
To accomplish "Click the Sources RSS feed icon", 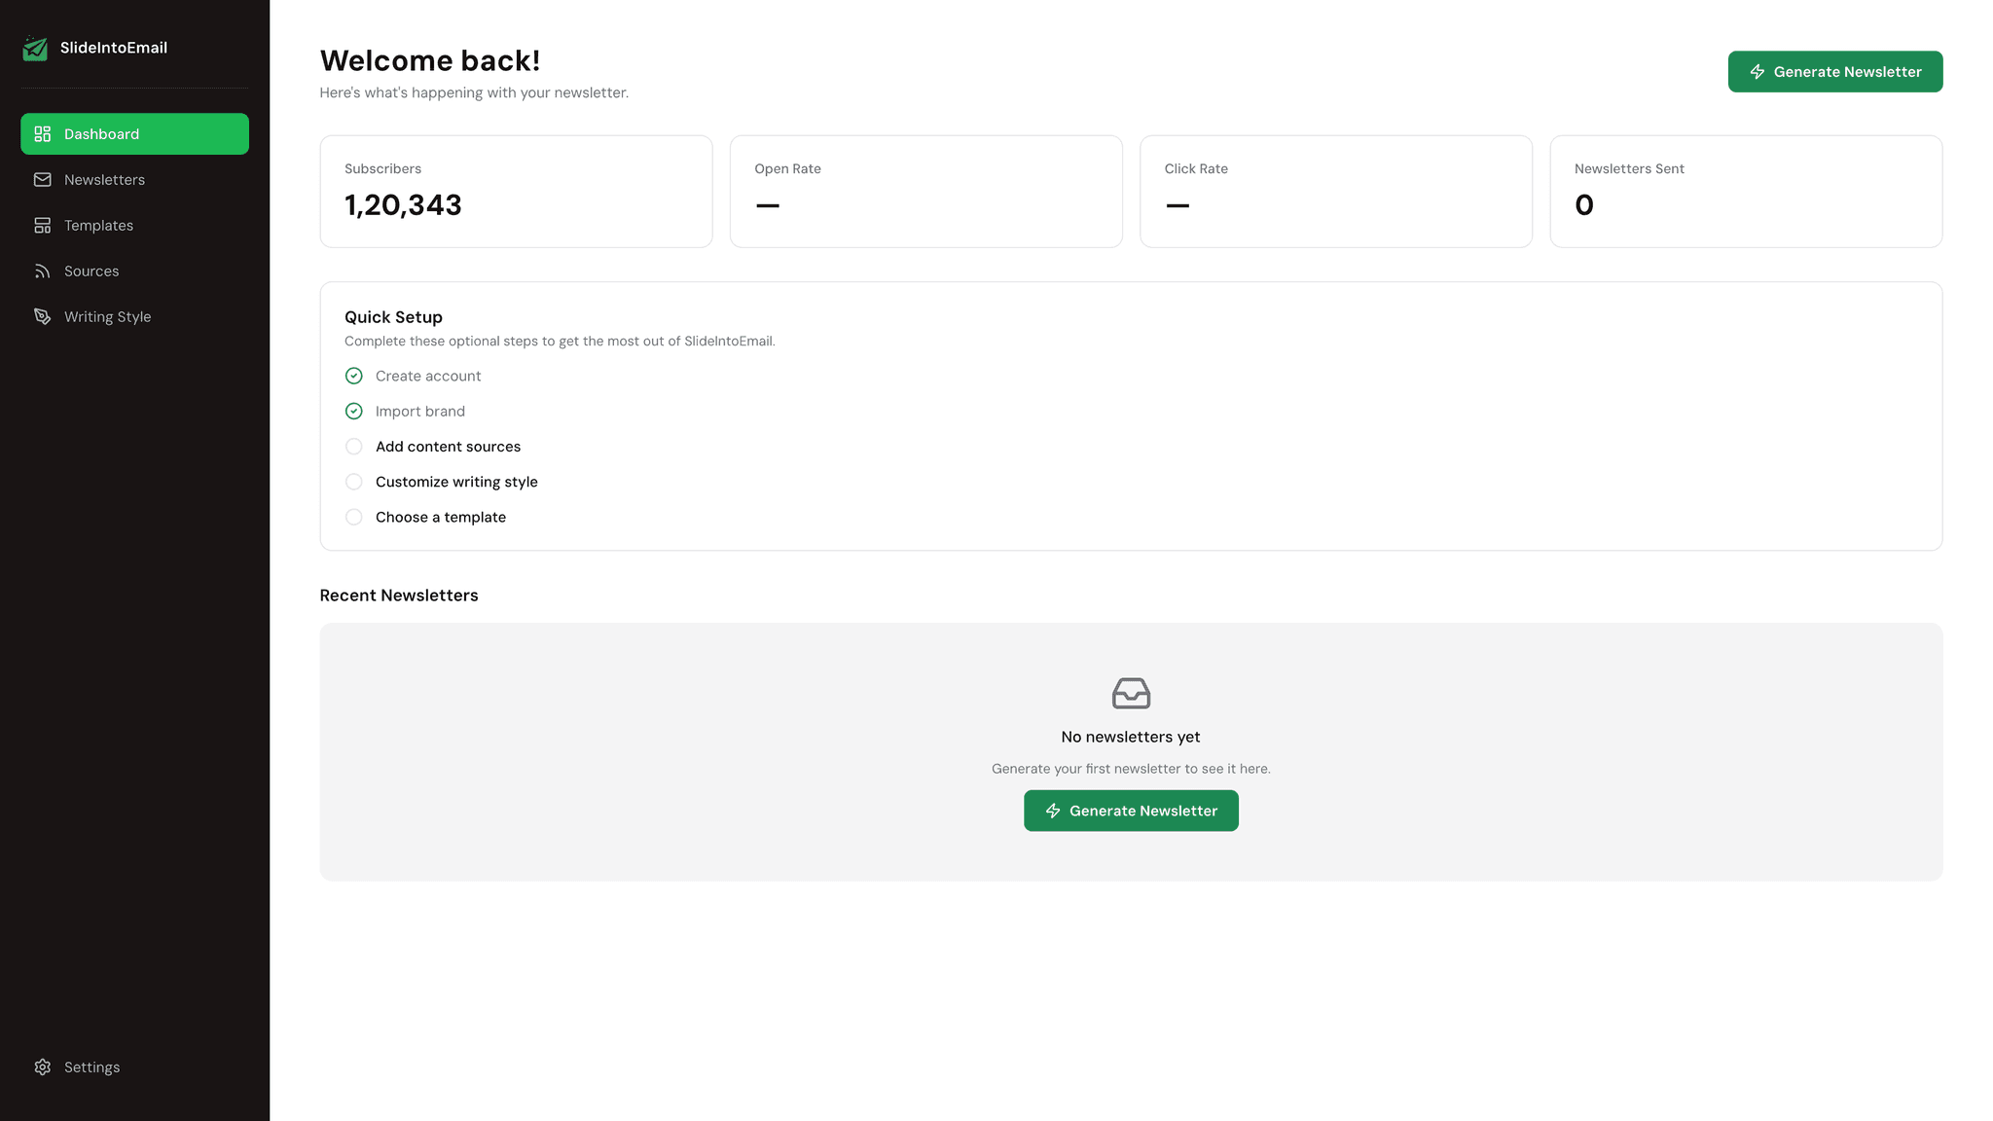I will click(x=43, y=271).
